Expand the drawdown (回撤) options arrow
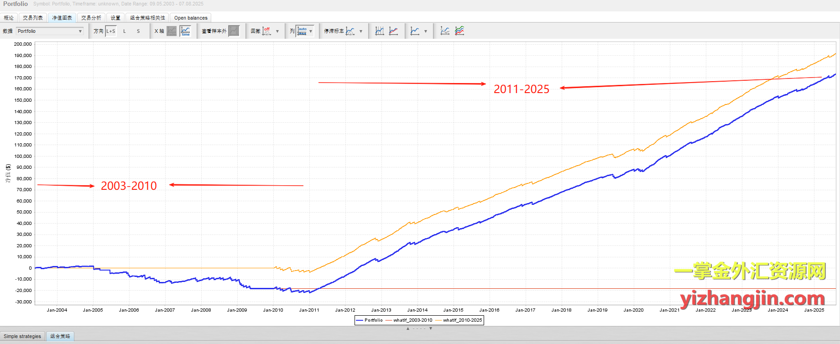Viewport: 840px width, 344px height. click(277, 31)
